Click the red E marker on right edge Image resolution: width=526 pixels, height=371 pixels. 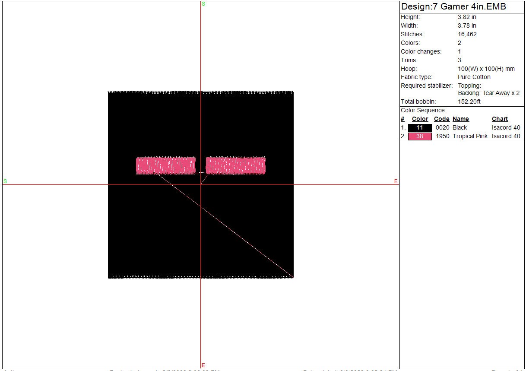coord(396,181)
